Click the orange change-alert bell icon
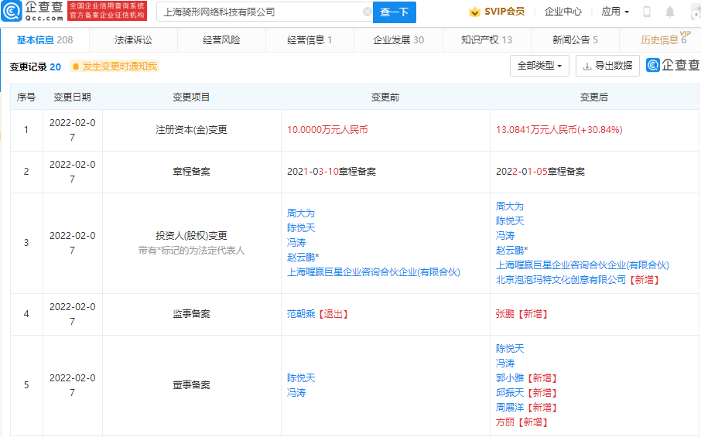 click(75, 67)
